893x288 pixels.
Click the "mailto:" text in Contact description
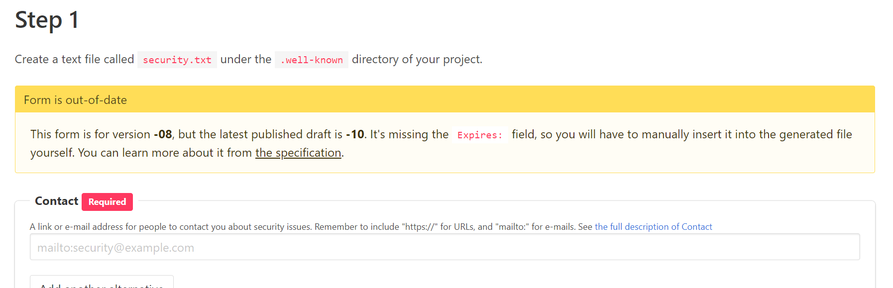click(512, 227)
